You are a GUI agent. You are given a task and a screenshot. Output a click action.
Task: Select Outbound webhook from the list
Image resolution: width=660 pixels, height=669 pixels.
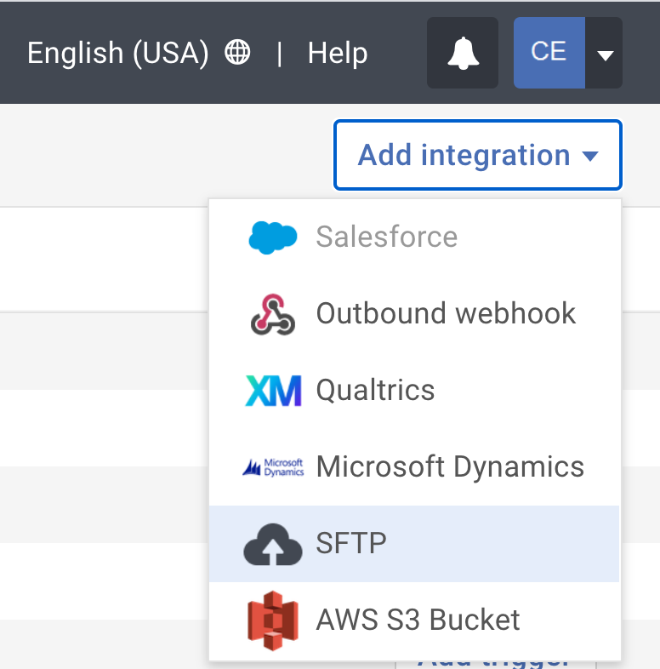click(x=414, y=313)
